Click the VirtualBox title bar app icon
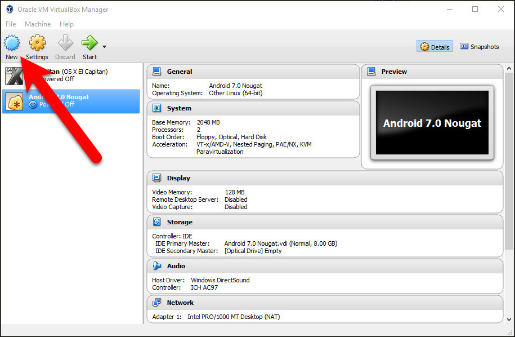Image resolution: width=515 pixels, height=337 pixels. pos(10,9)
